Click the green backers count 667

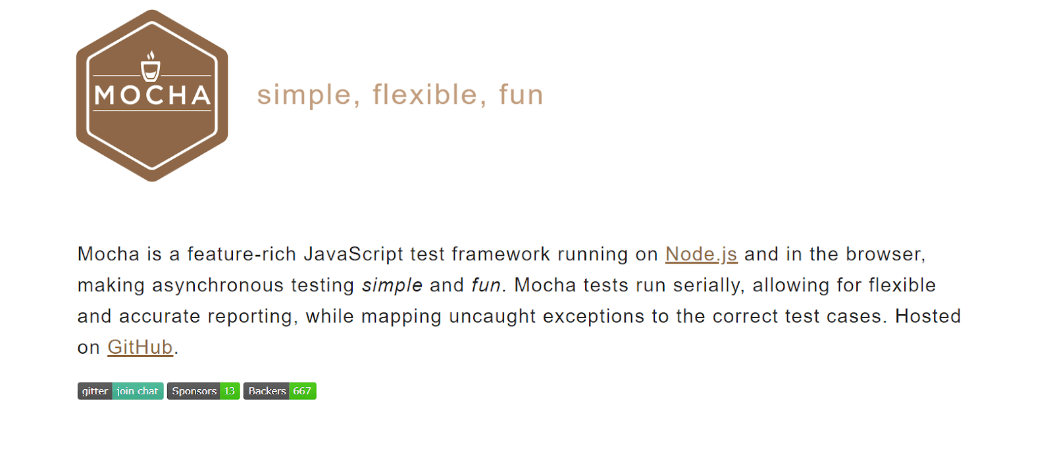click(x=302, y=391)
